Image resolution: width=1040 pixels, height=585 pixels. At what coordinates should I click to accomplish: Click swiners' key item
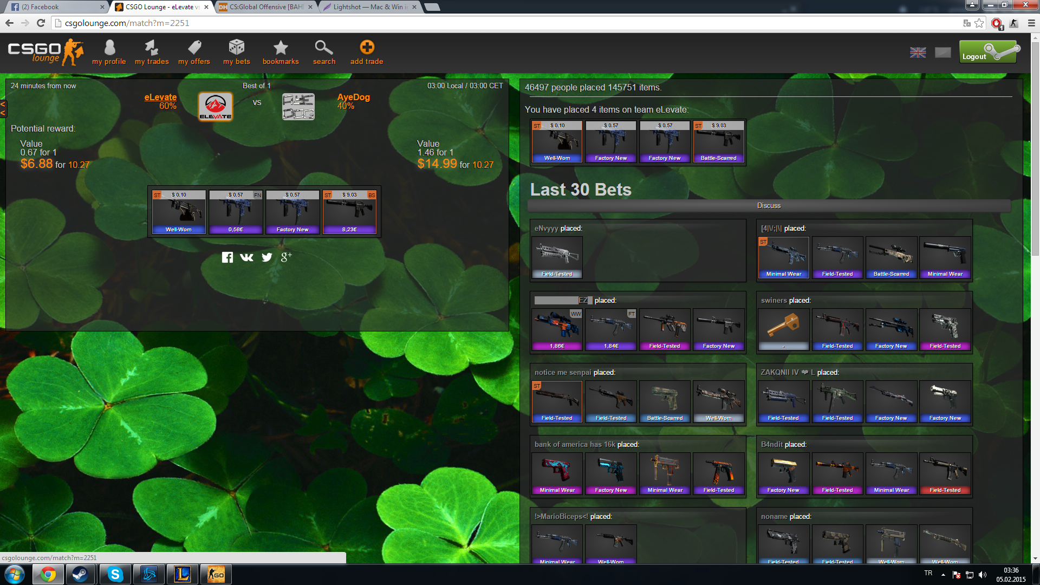click(x=783, y=329)
